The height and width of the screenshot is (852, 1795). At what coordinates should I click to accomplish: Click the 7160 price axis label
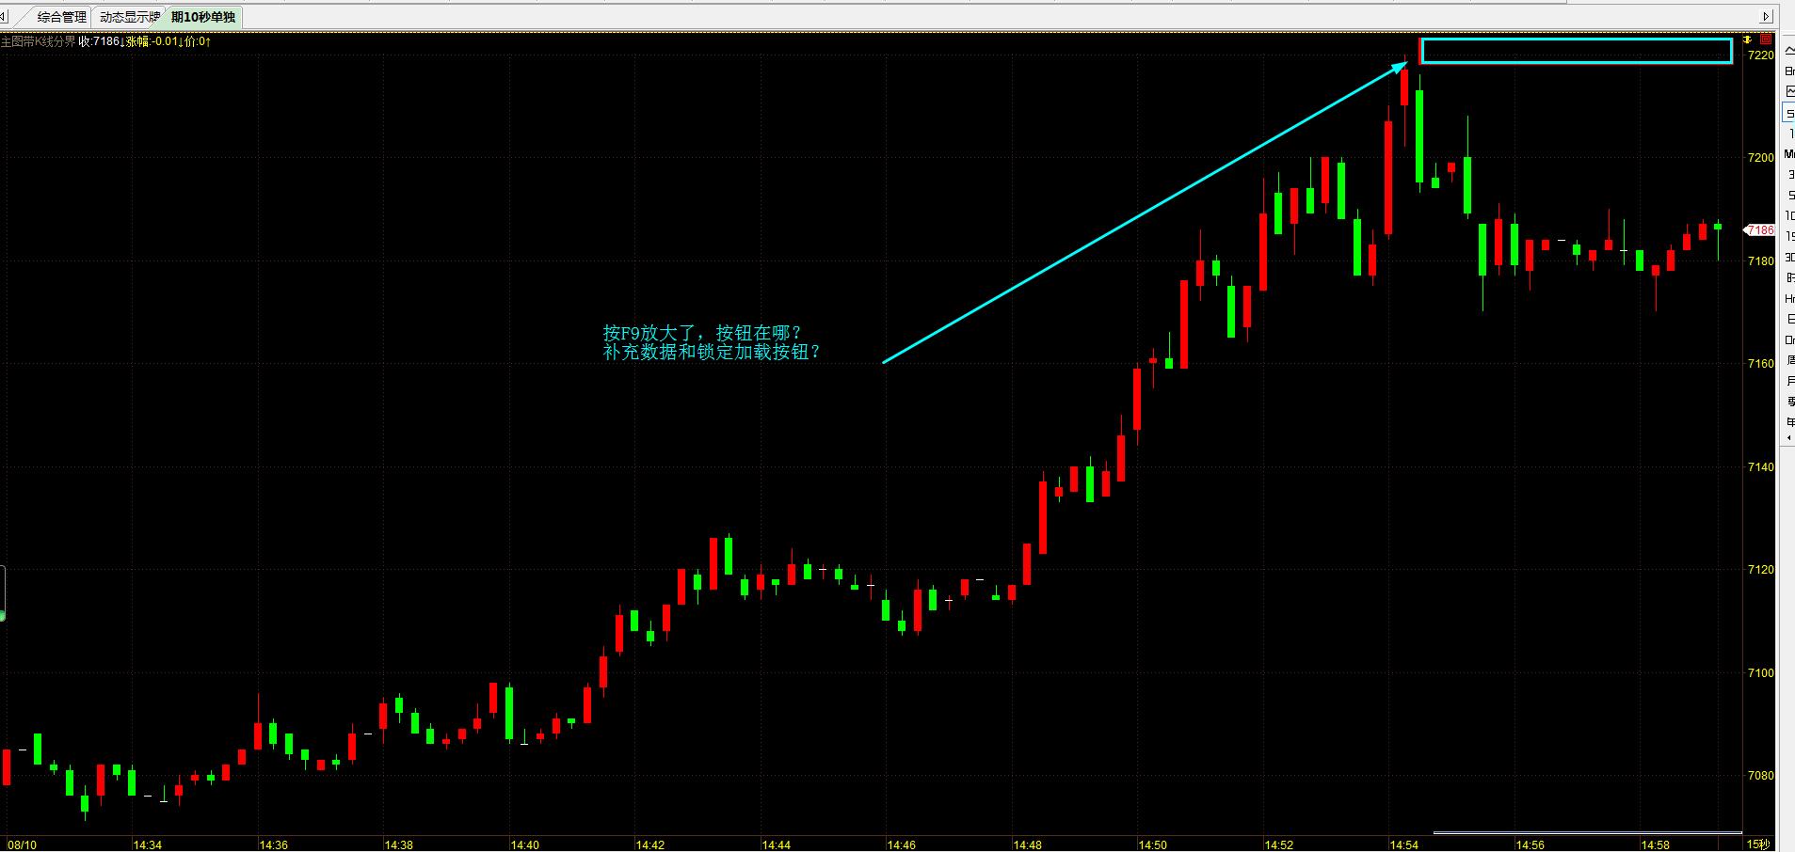(x=1760, y=364)
